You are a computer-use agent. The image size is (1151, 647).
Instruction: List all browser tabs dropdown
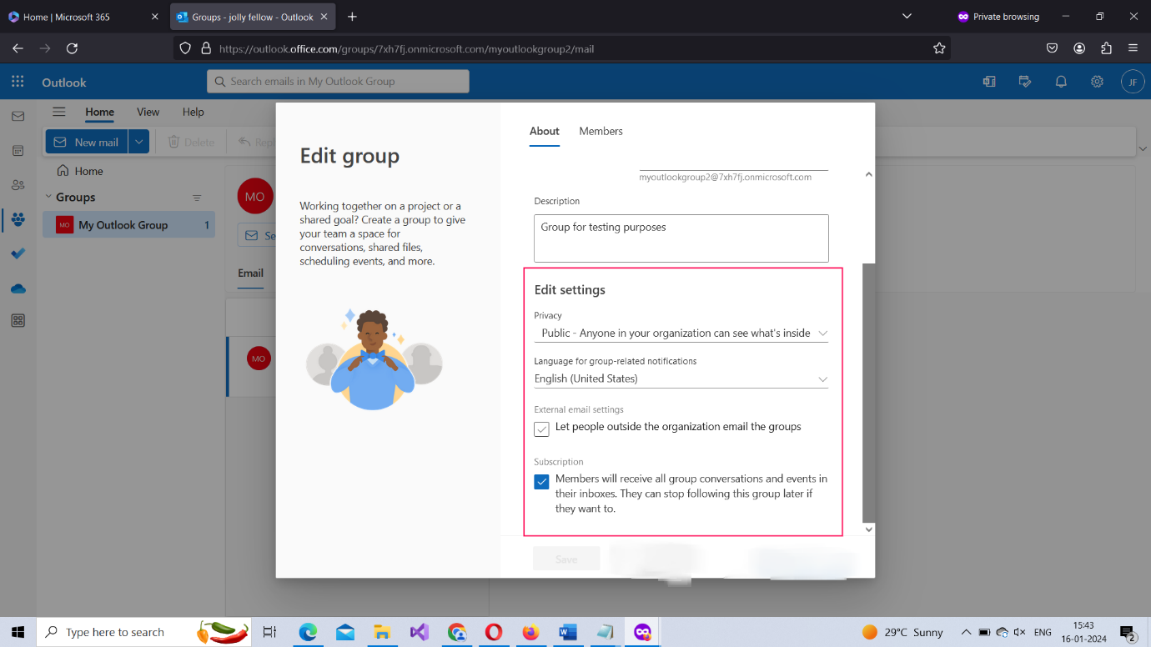pos(907,17)
